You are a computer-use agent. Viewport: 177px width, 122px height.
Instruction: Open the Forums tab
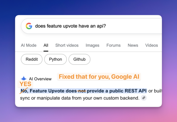(114, 45)
